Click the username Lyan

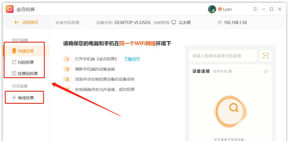[227, 9]
